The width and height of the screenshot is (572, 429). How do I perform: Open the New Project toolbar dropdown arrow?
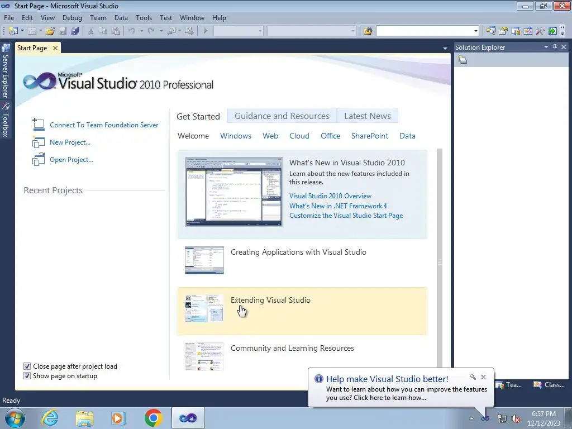(x=22, y=31)
